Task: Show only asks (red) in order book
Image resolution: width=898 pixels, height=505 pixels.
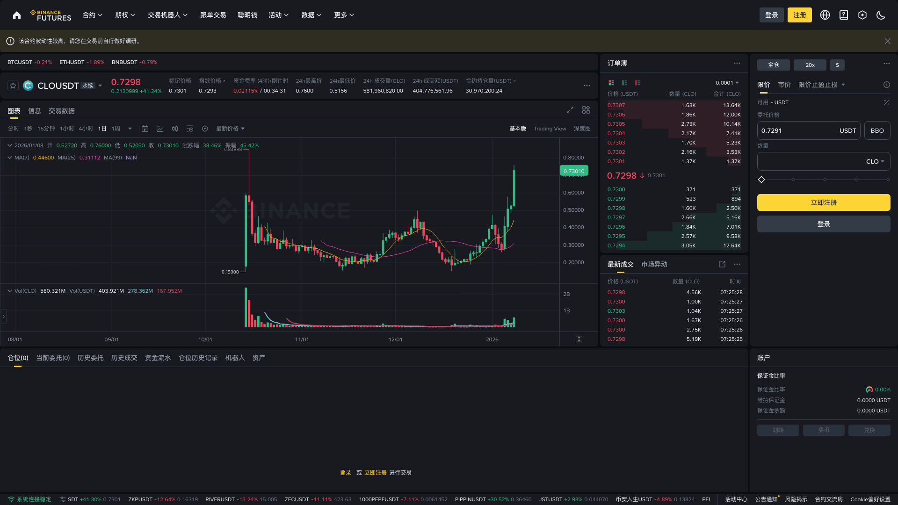Action: 637,83
